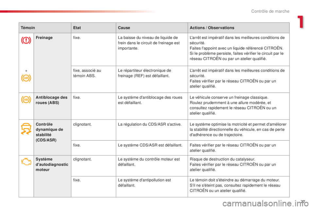Click "La régulation du CDS/ASR s'active." text

click(x=149, y=124)
